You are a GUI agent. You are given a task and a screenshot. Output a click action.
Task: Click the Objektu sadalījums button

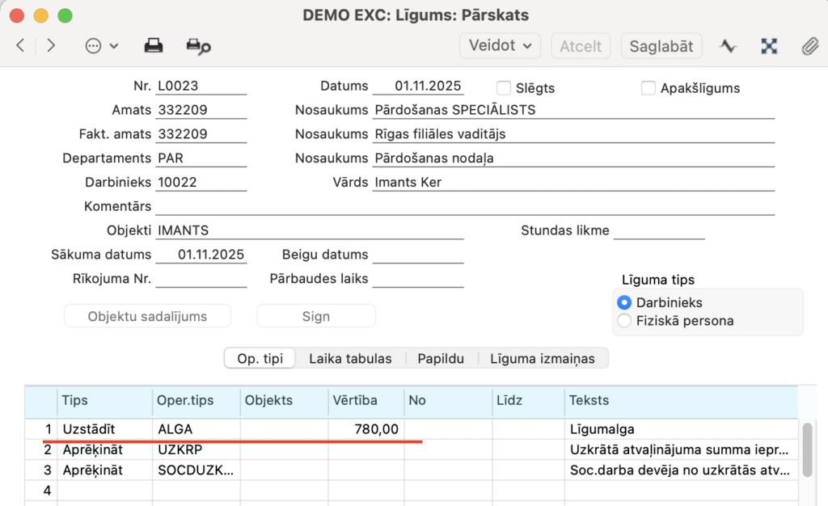[147, 316]
